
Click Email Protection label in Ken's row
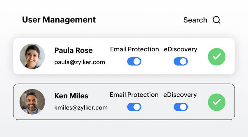(x=134, y=95)
